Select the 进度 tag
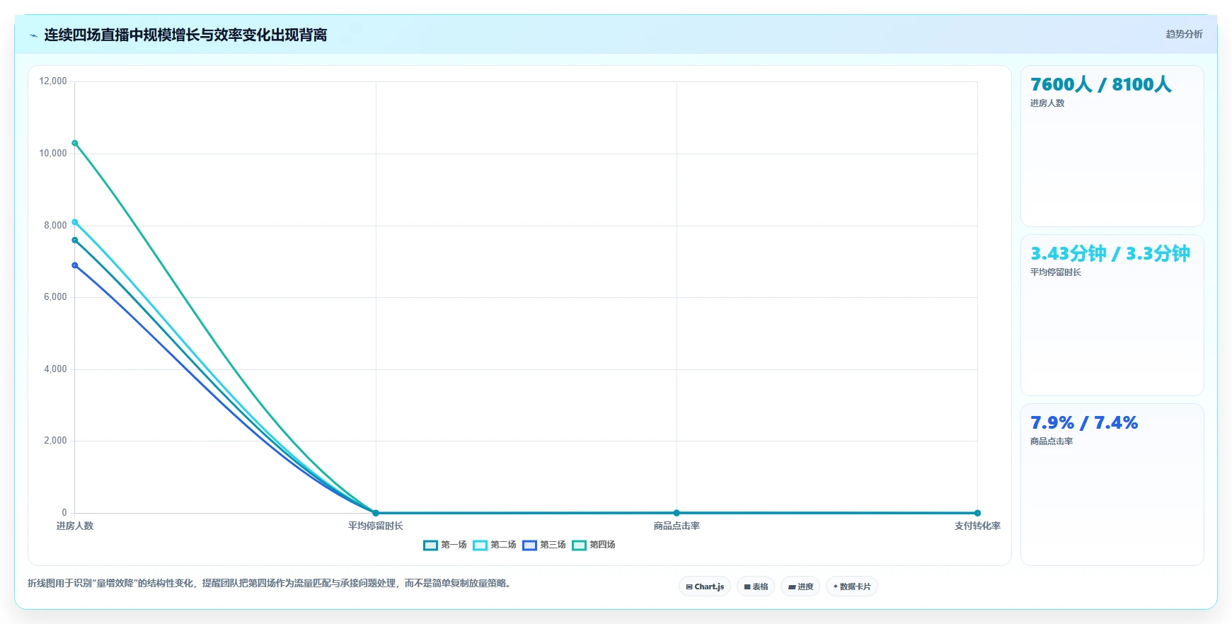1232x624 pixels. (x=800, y=587)
